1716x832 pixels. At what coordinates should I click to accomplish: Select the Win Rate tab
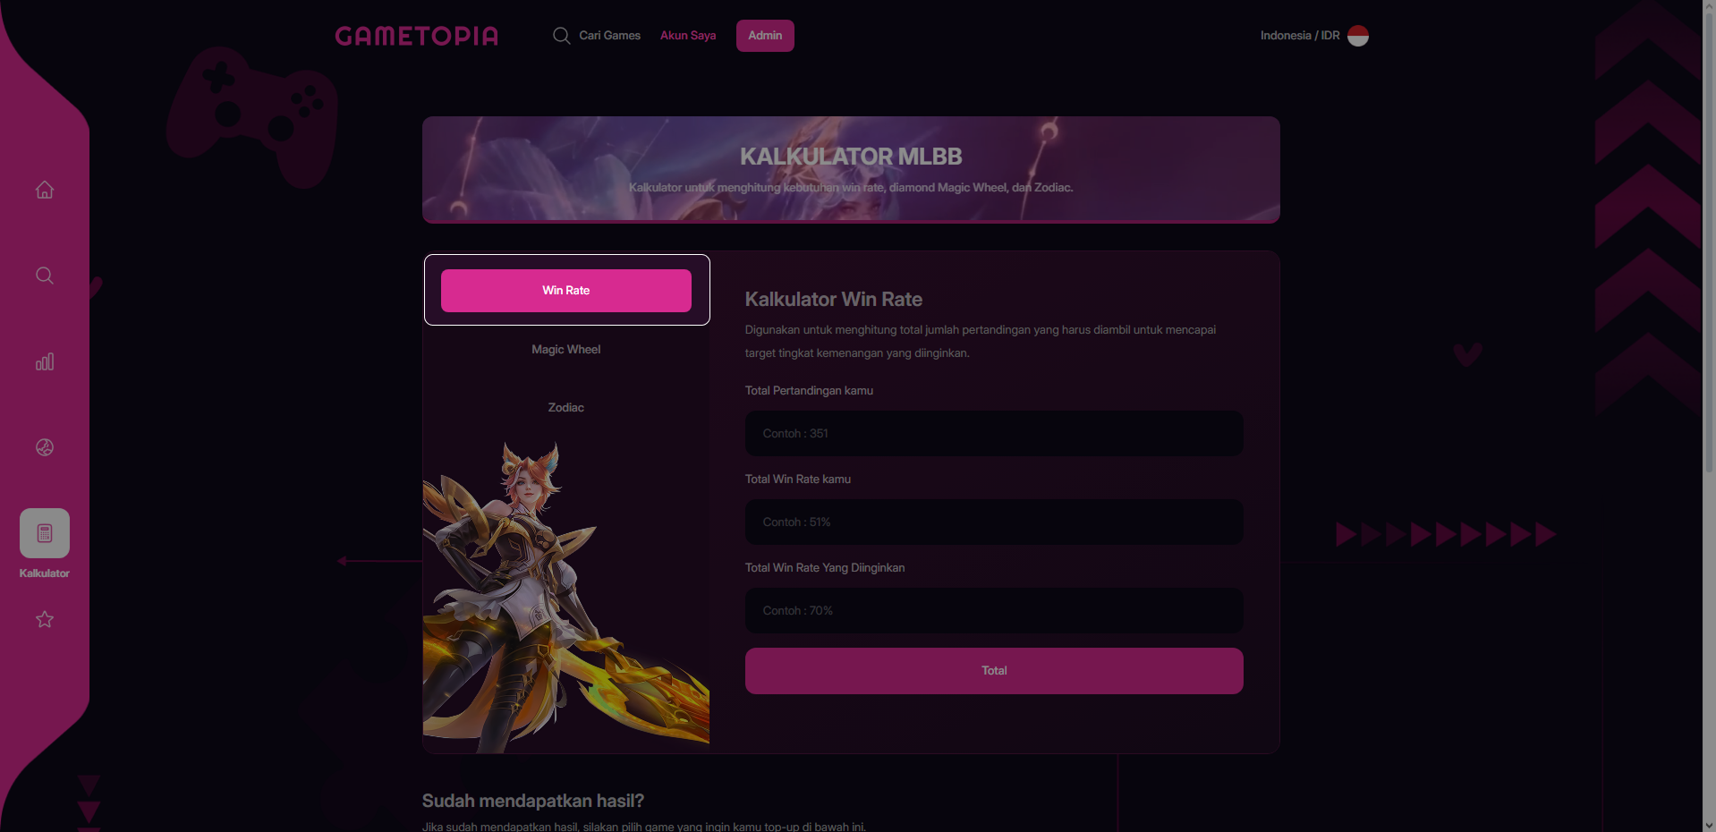[x=566, y=291]
